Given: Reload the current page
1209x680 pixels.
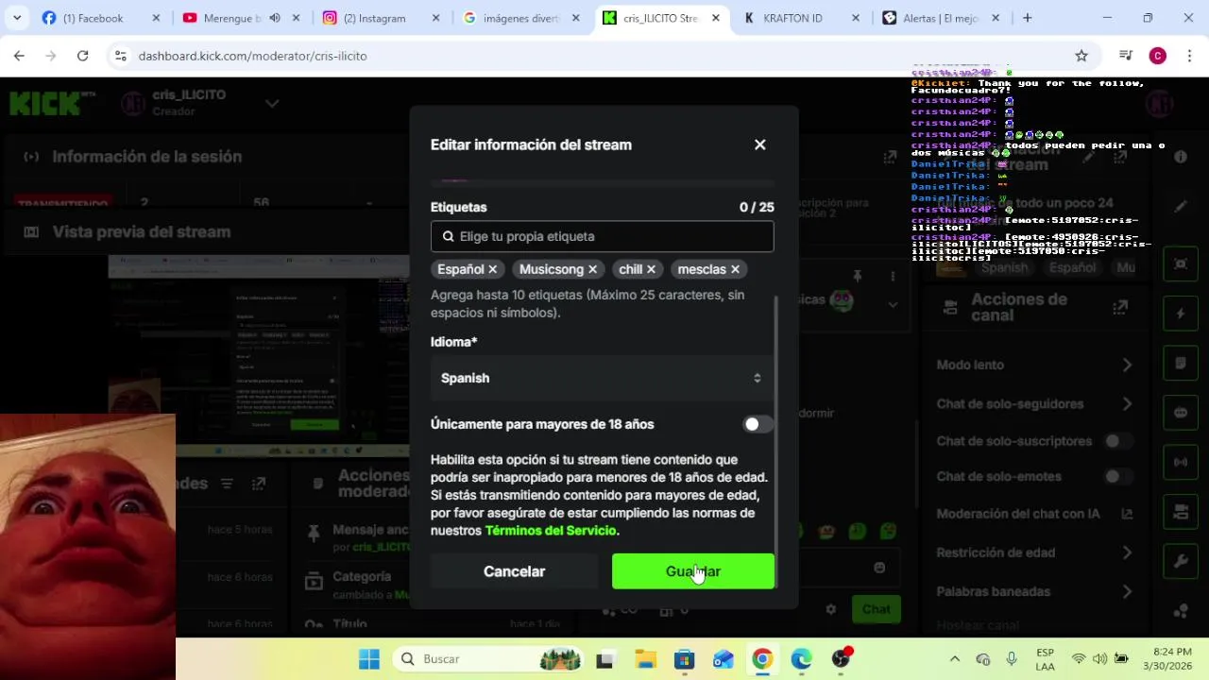Looking at the screenshot, I should point(82,56).
